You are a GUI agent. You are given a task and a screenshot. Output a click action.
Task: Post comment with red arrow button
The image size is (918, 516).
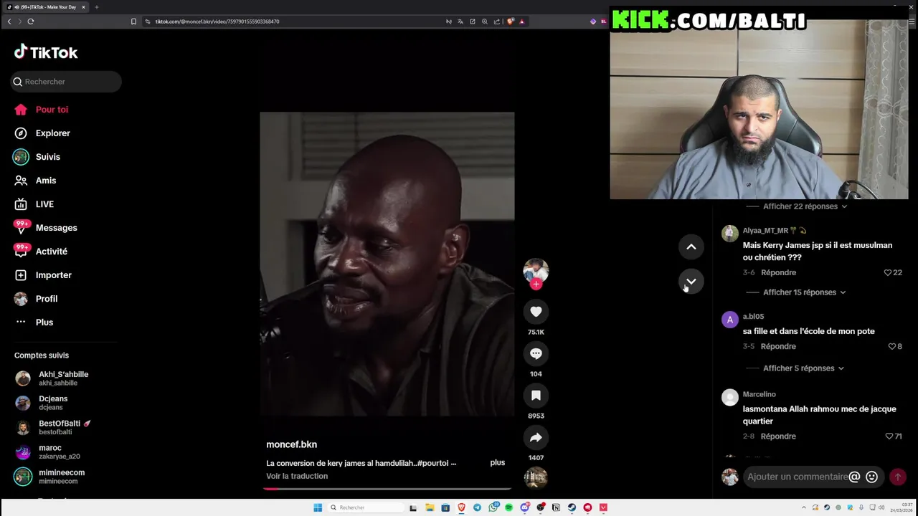point(897,477)
